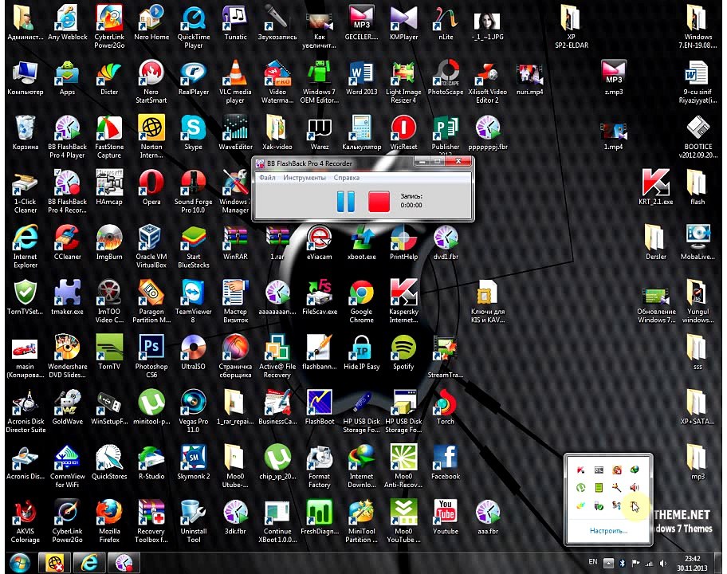Select the AKVIS Coloriage icon
Image resolution: width=727 pixels, height=574 pixels.
click(x=25, y=521)
